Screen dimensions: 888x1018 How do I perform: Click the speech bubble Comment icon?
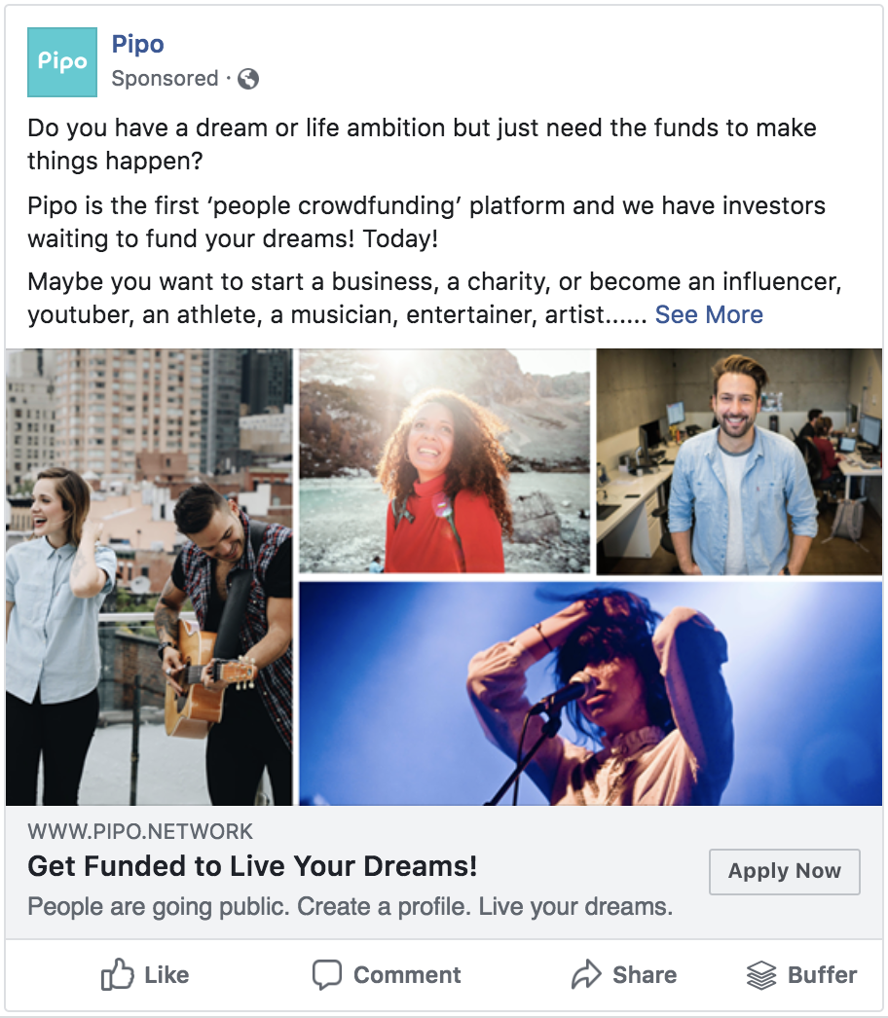point(327,974)
